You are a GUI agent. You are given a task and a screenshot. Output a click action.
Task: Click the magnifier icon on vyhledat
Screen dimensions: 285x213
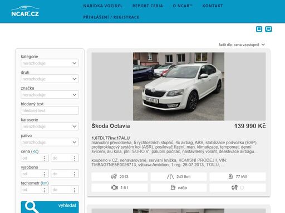pos(32,207)
